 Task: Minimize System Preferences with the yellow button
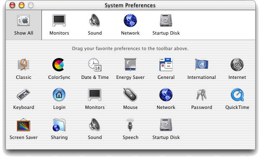[x=21, y=5]
